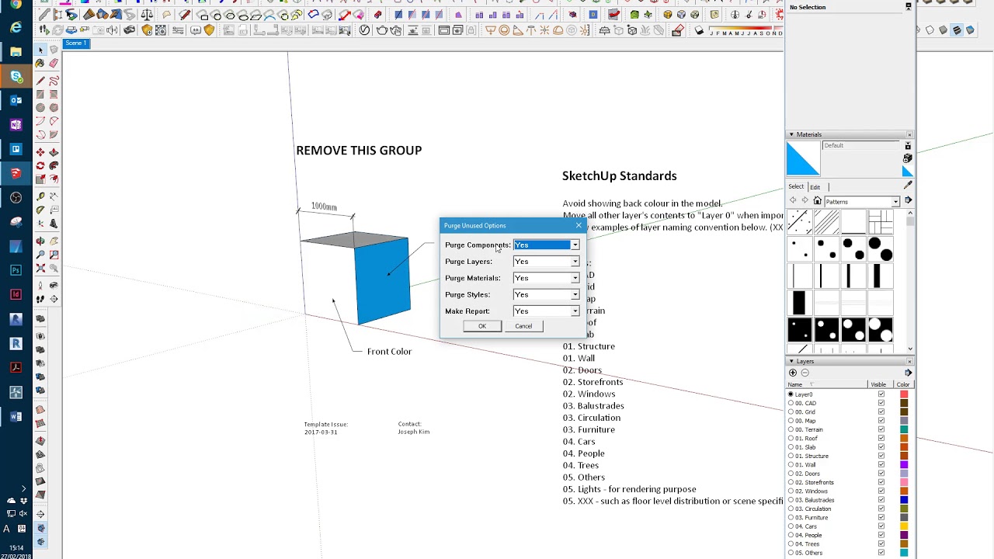
Task: Click the Add Layer plus icon
Action: 793,373
